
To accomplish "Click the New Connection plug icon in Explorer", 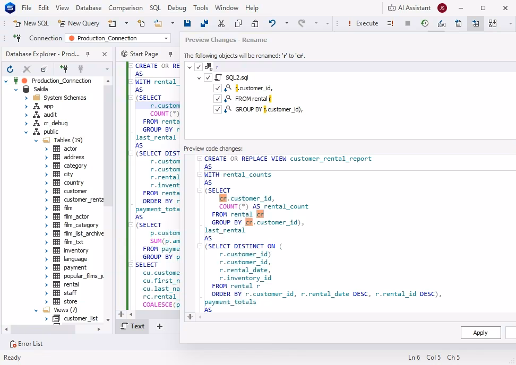I will coord(64,69).
